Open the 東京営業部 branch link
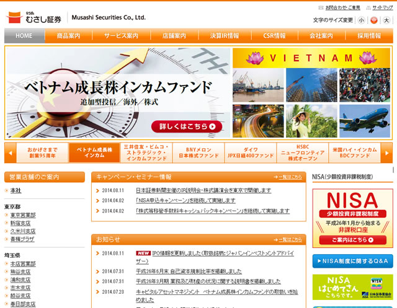 point(23,215)
